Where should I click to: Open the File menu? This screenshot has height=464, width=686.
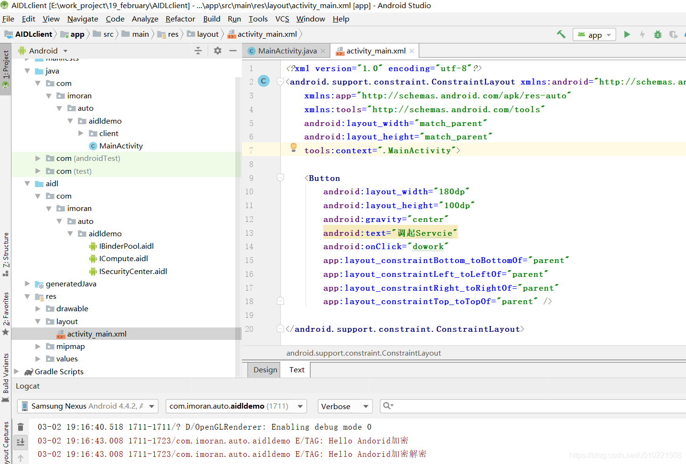coord(8,19)
